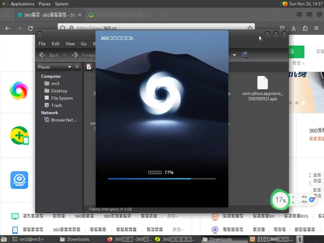Open the Applications menu in top panel
Screen dimensions: 324x243
tap(22, 4)
